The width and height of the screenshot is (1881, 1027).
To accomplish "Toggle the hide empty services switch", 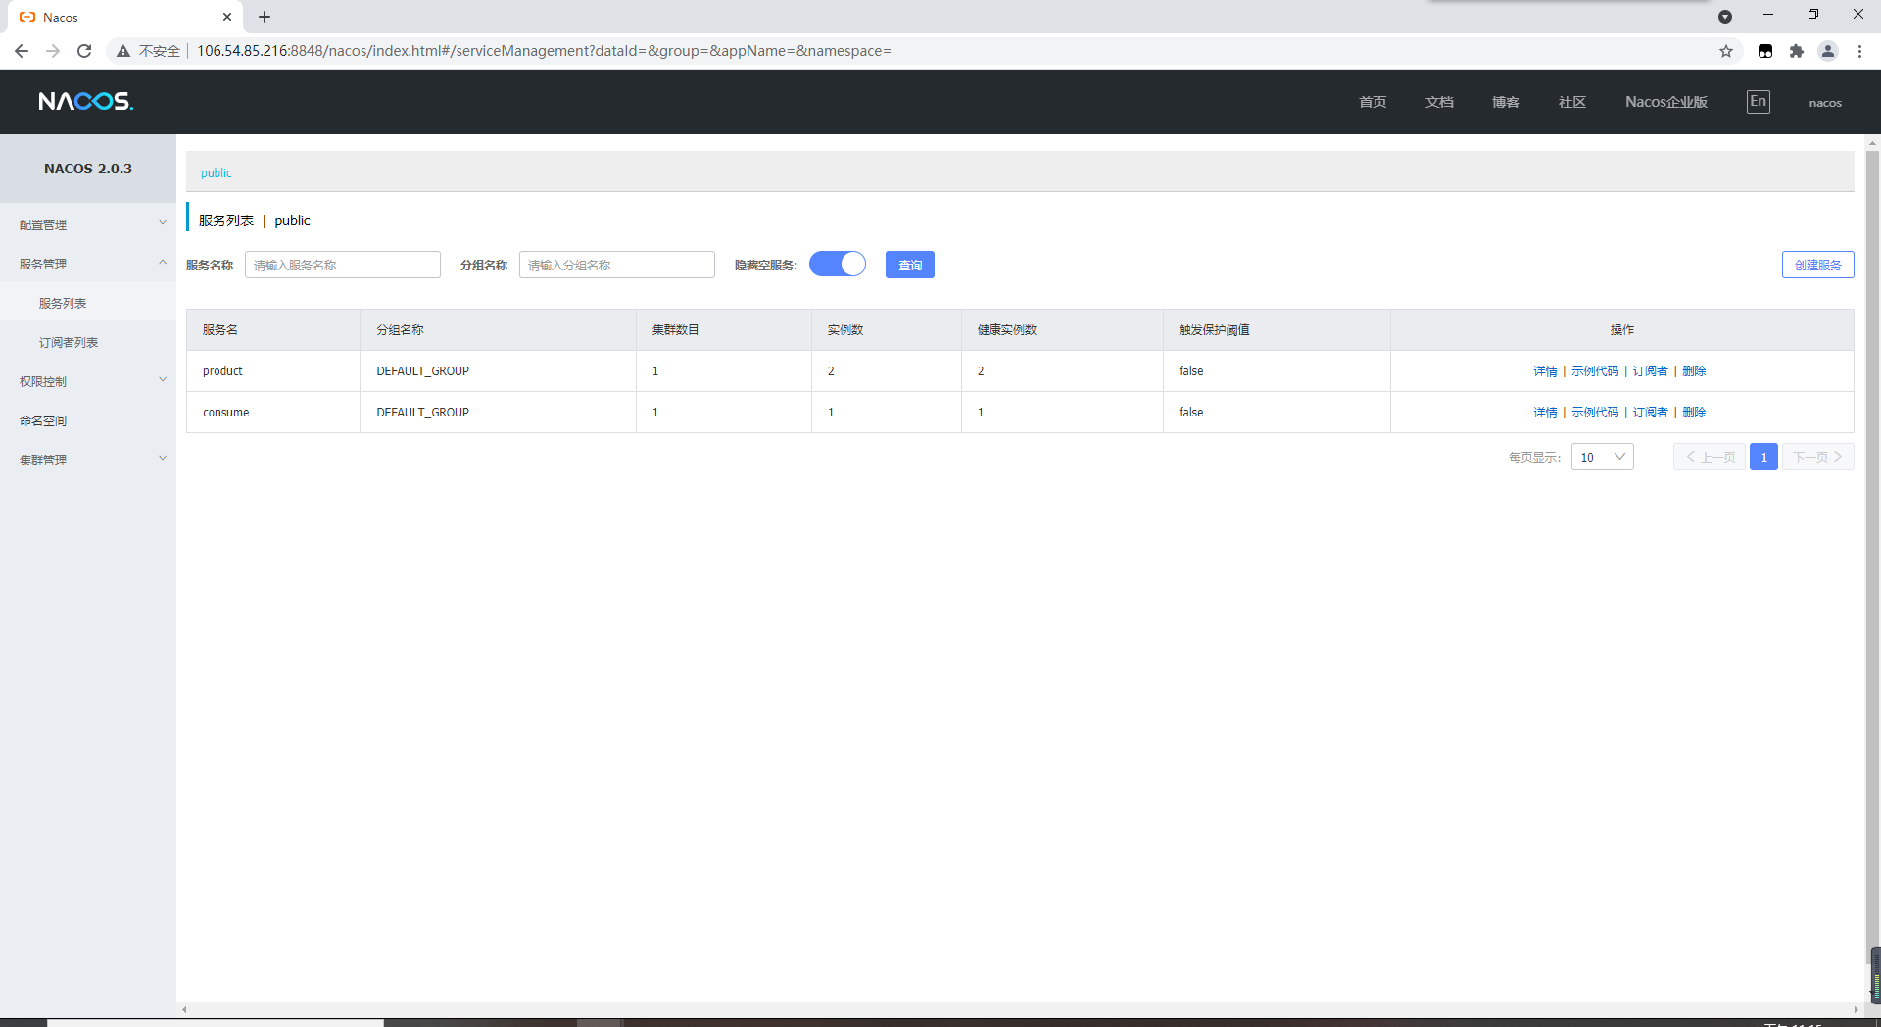I will [x=838, y=265].
